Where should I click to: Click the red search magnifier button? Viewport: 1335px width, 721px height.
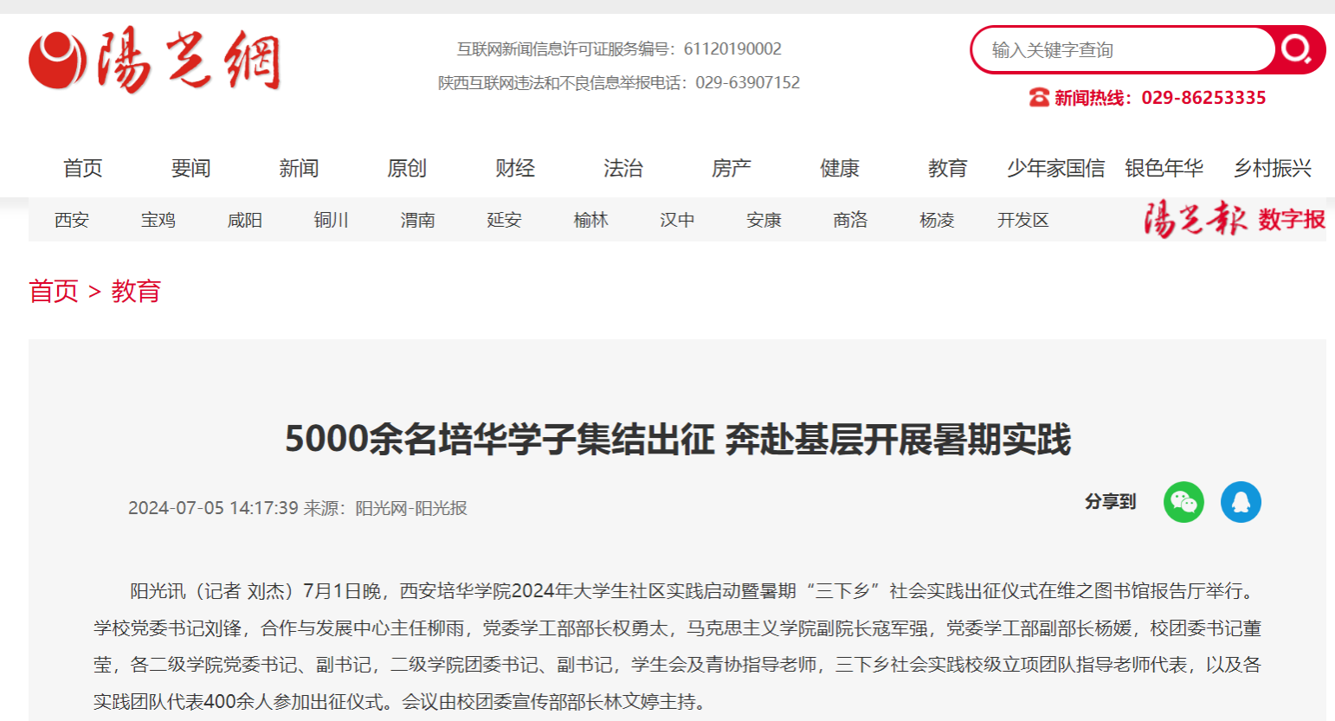coord(1298,49)
